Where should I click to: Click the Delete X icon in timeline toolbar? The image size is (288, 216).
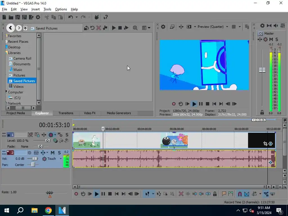coord(181,194)
